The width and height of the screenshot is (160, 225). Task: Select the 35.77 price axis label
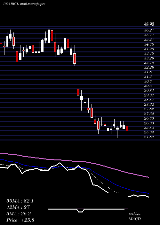click(149, 35)
